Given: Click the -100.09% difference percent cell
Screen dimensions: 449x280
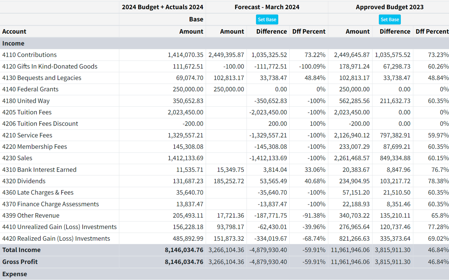Looking at the screenshot, I should click(x=312, y=66).
